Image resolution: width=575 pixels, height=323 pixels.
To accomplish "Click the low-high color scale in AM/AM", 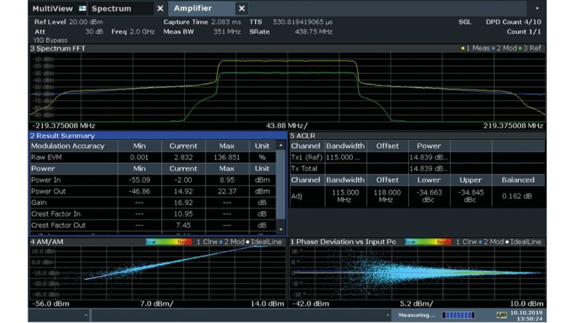I will coord(169,242).
